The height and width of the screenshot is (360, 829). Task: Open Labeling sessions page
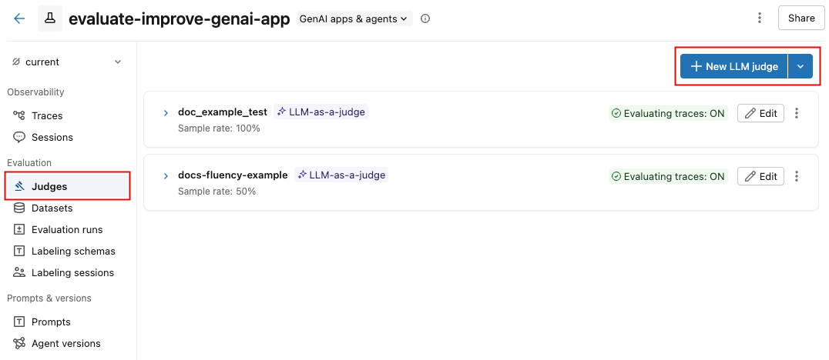(72, 272)
